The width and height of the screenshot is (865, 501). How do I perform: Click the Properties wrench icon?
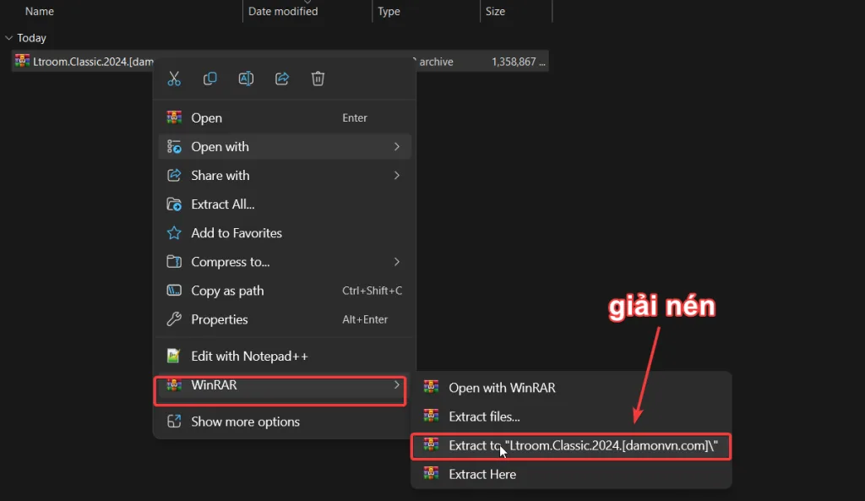tap(175, 319)
